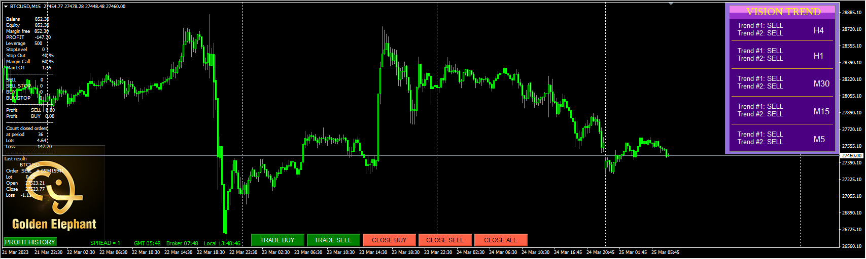Screen dimensions: 866x259
Task: Click the SPREAD = 1 status text
Action: [105, 243]
